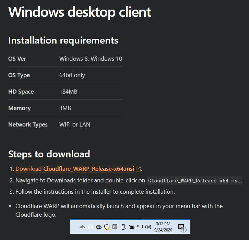Click the Cloudflare WARP cloud tray icon
The image size is (249, 240).
[x=82, y=227]
